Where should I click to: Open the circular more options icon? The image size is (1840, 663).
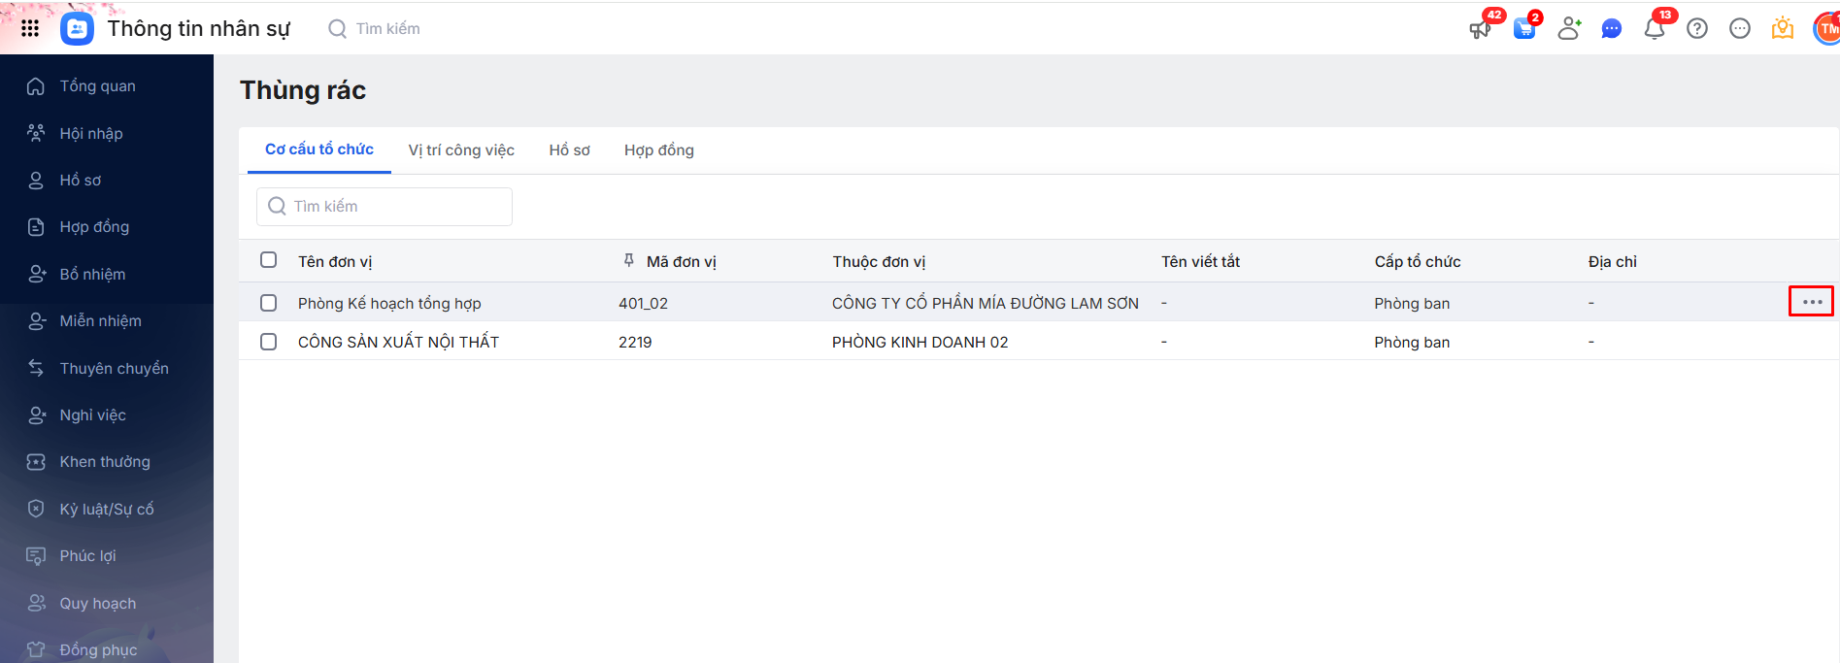[x=1740, y=29]
